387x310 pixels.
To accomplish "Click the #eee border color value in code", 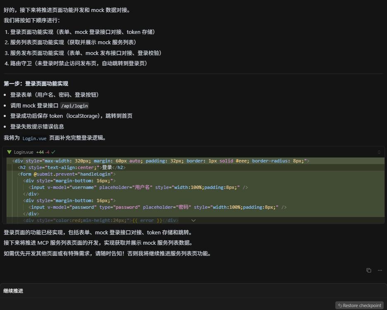I will (242, 161).
